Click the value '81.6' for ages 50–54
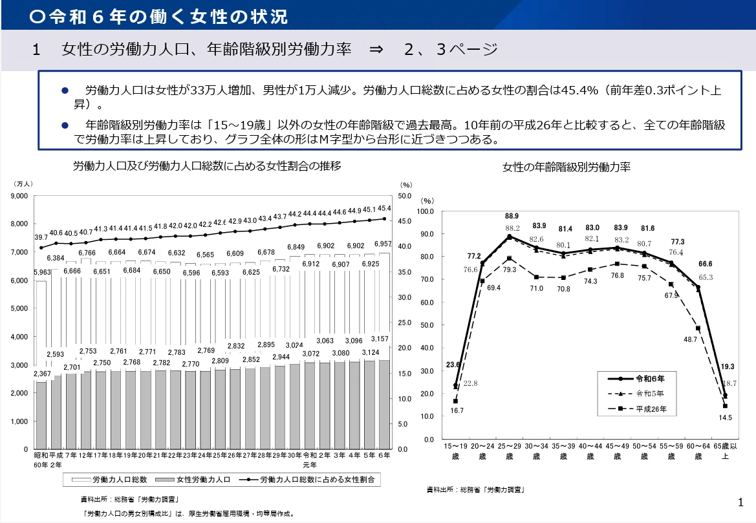The height and width of the screenshot is (523, 756). (x=647, y=228)
